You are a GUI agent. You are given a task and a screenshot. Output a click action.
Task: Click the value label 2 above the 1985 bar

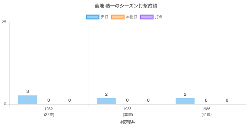pyautogui.click(x=106, y=94)
